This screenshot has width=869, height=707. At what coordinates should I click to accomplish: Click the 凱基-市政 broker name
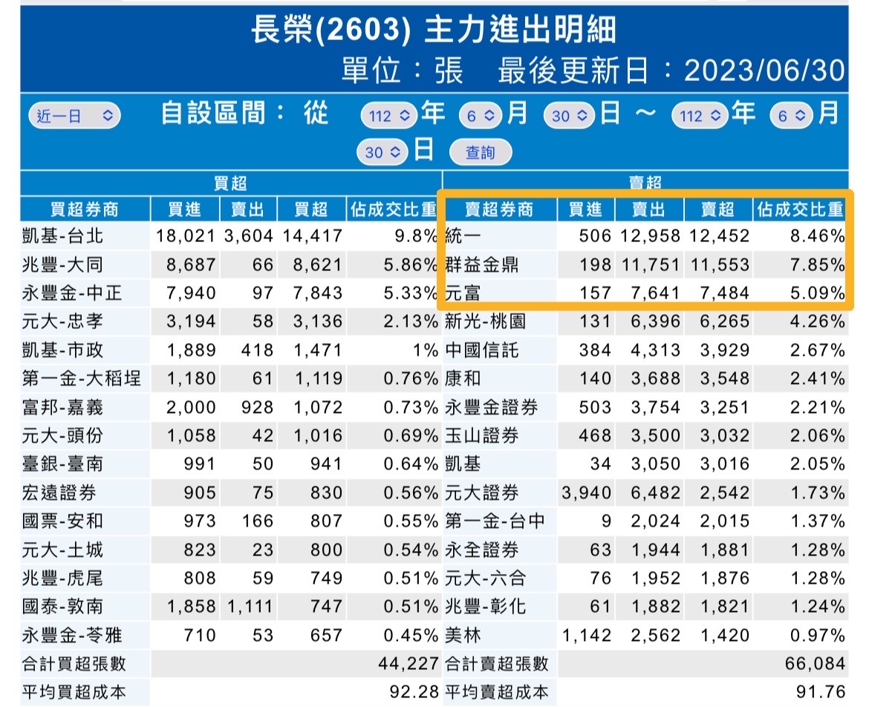click(62, 351)
